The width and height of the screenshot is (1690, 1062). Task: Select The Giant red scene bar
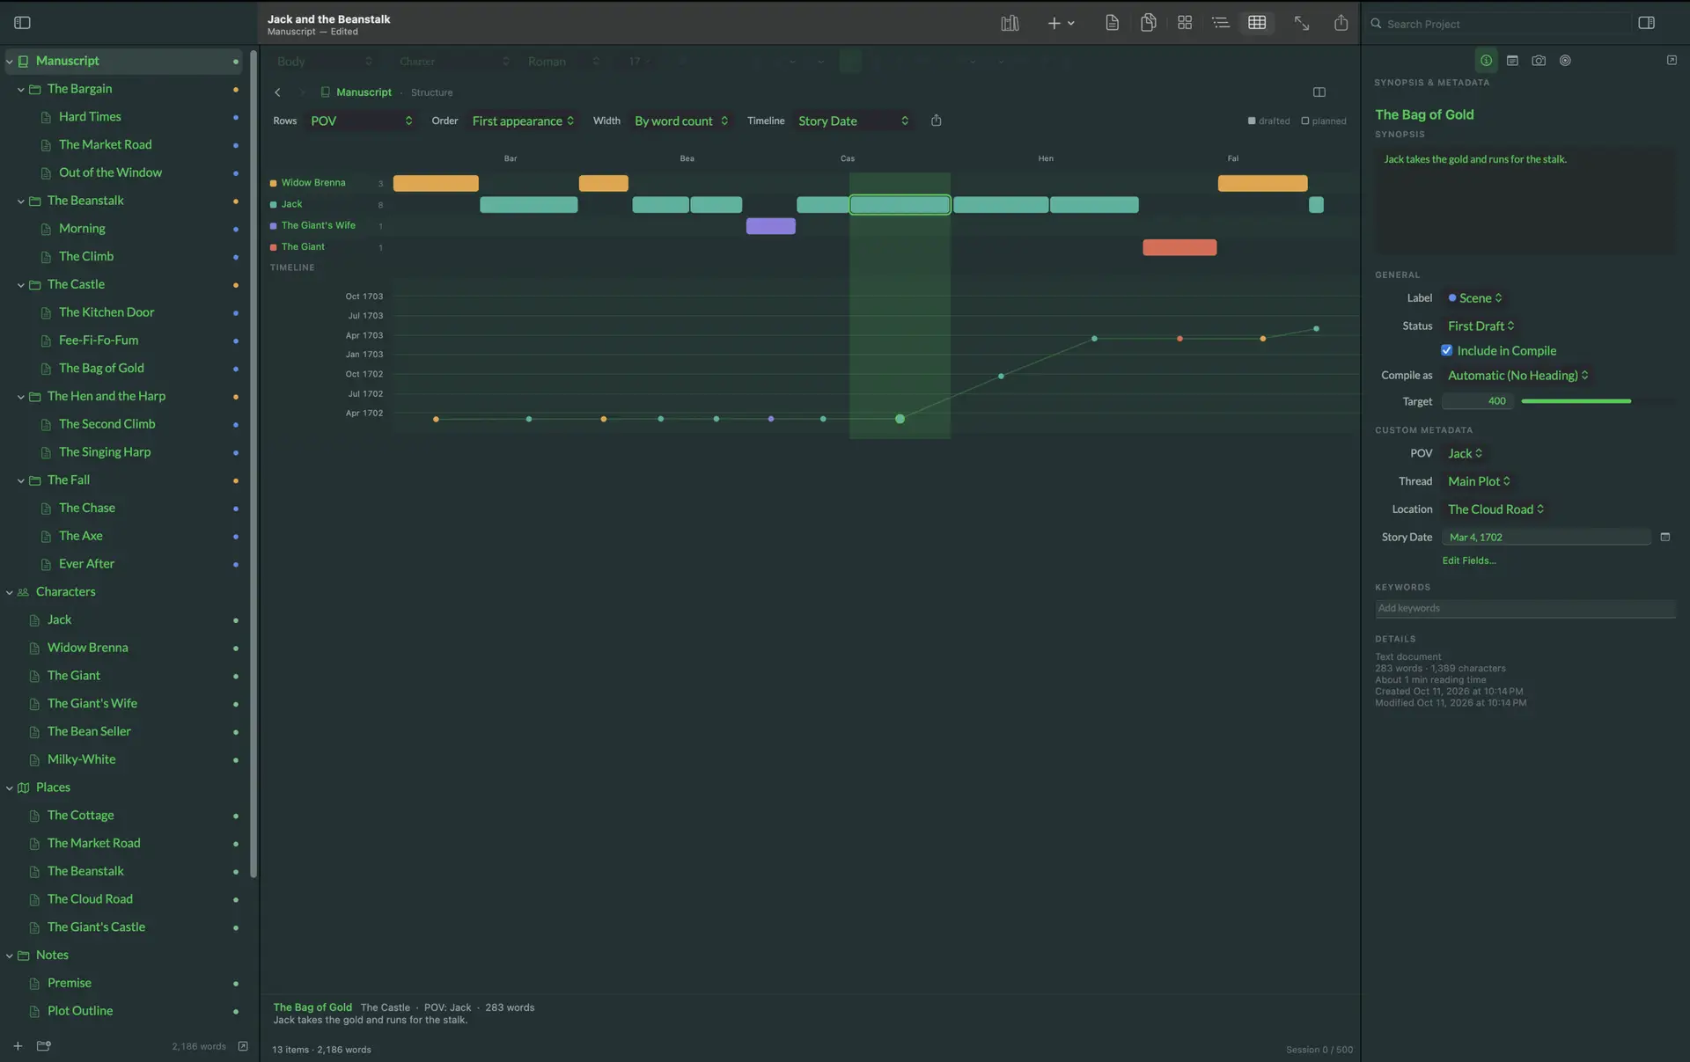[1179, 247]
